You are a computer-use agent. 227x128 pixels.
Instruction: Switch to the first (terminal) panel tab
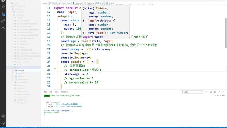click(x=45, y=92)
